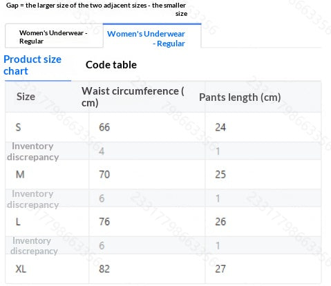331x286 pixels.
Task: Click the Waist circumference (cm) column header
Action: pos(133,97)
